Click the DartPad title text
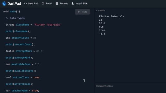The height and width of the screenshot is (93, 166). pyautogui.click(x=14, y=4)
